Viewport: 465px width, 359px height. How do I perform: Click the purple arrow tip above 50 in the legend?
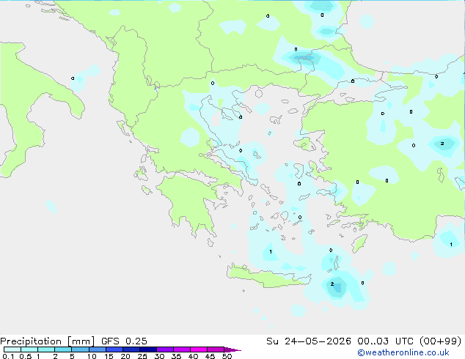pos(232,349)
